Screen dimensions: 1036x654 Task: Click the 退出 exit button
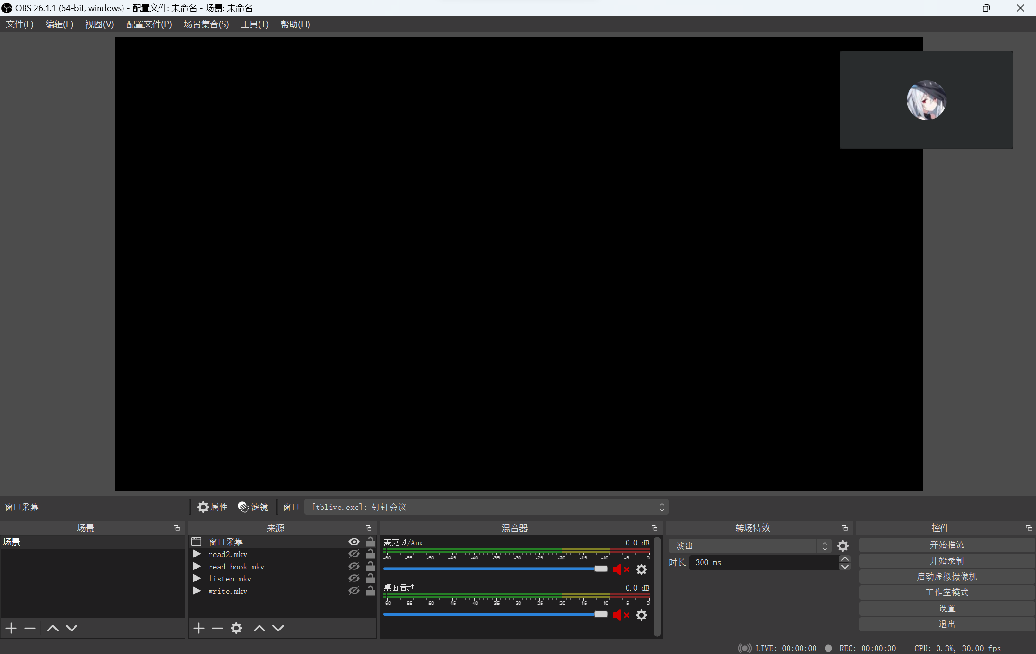click(x=947, y=624)
